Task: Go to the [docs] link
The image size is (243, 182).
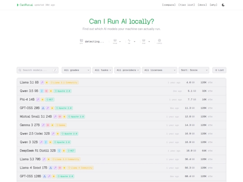Action: 202,5
